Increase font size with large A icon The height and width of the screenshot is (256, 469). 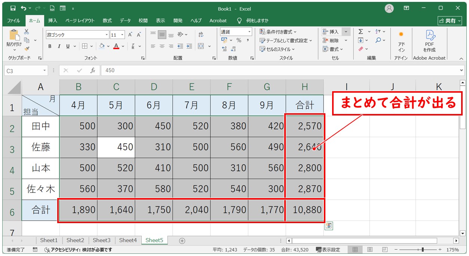130,35
